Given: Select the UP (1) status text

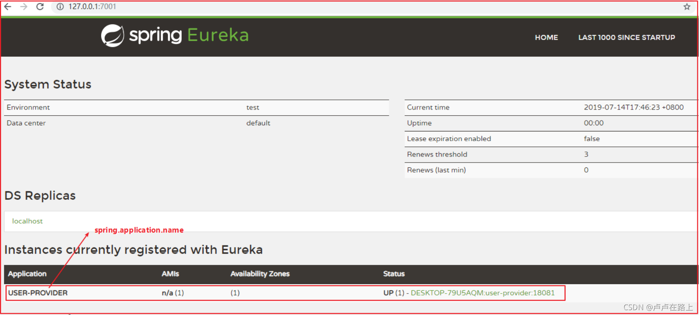Looking at the screenshot, I should tap(394, 293).
